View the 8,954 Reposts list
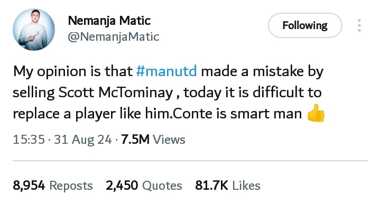 click(53, 186)
